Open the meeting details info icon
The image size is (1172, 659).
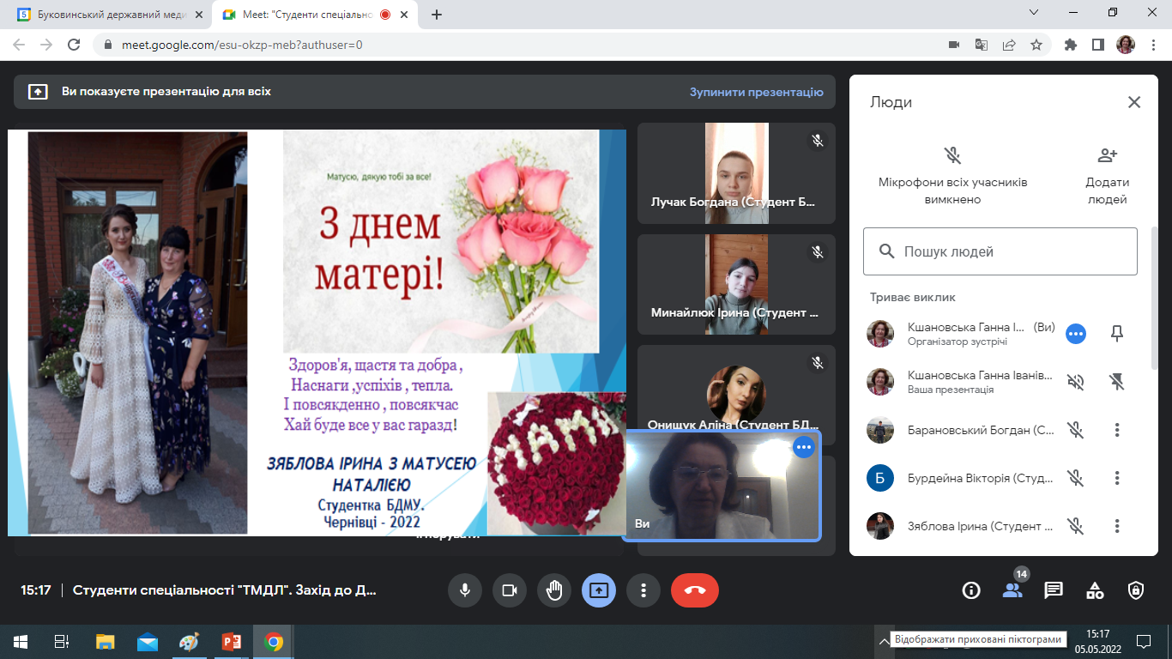pos(971,590)
